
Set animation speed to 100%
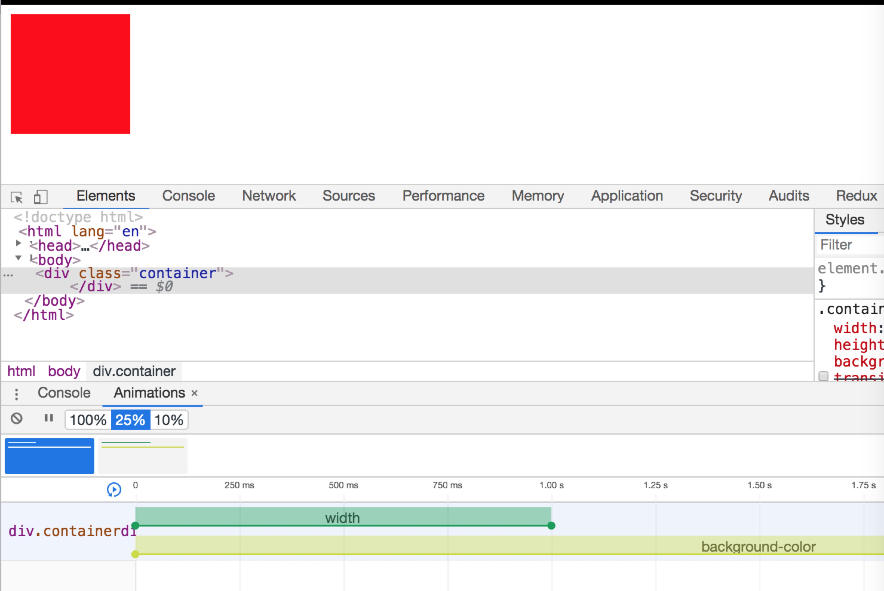click(x=88, y=420)
